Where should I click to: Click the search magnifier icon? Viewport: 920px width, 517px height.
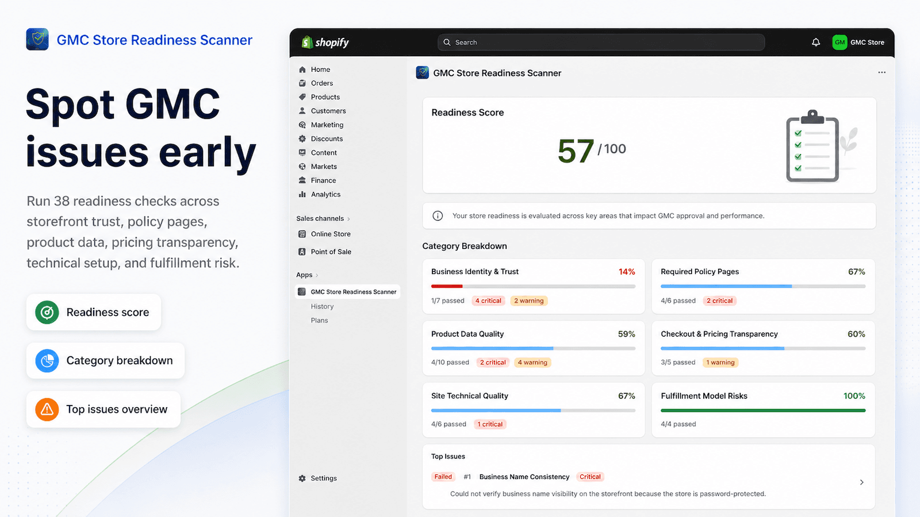coord(447,42)
